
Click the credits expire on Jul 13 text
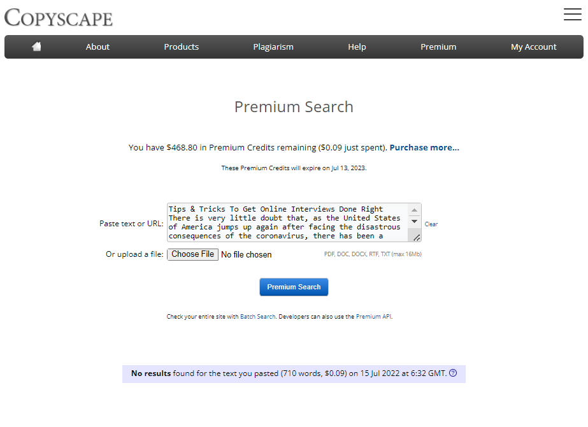(x=294, y=168)
